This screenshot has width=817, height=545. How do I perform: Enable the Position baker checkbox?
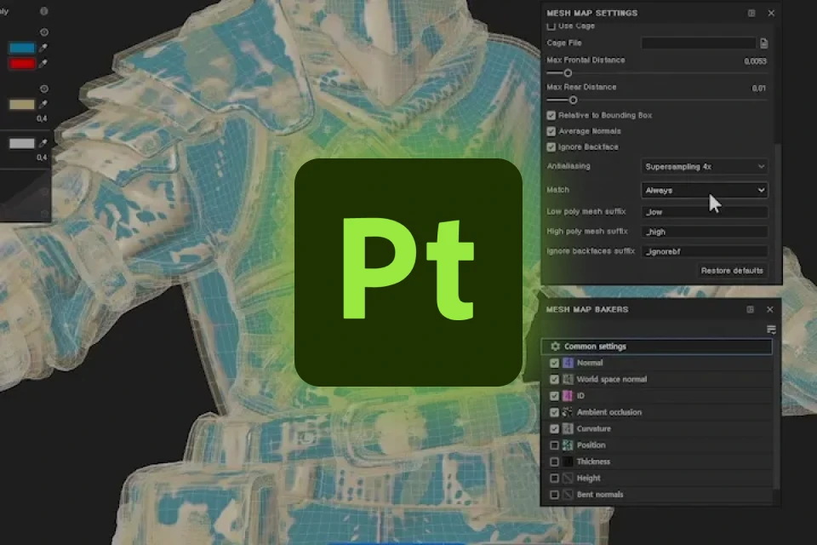(554, 445)
